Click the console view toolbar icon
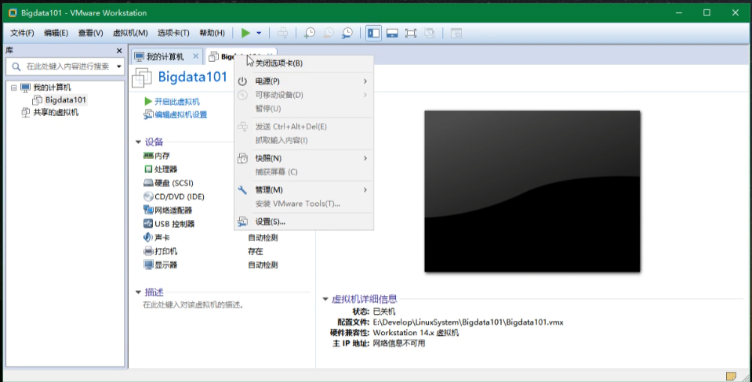This screenshot has height=382, width=752. [456, 33]
